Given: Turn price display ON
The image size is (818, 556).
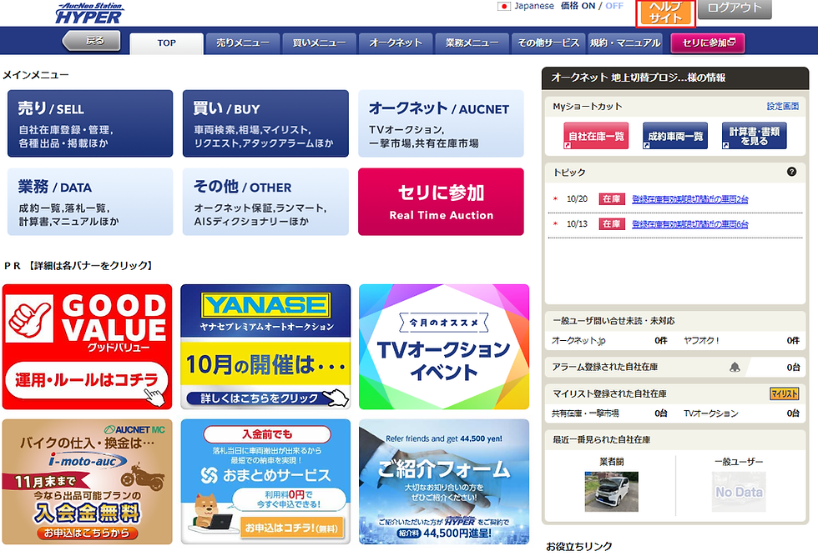Looking at the screenshot, I should pyautogui.click(x=588, y=6).
